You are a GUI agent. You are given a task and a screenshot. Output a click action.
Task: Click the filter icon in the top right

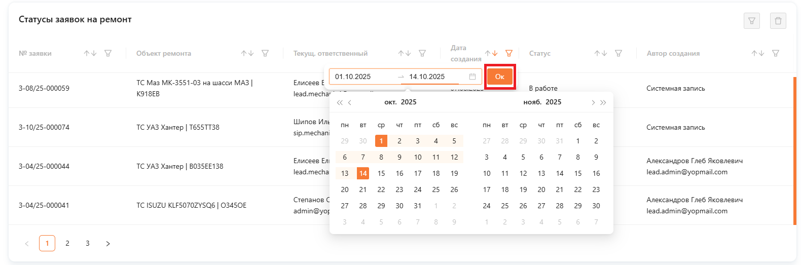751,21
